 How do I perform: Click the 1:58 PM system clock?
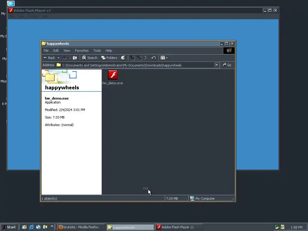pos(296,227)
